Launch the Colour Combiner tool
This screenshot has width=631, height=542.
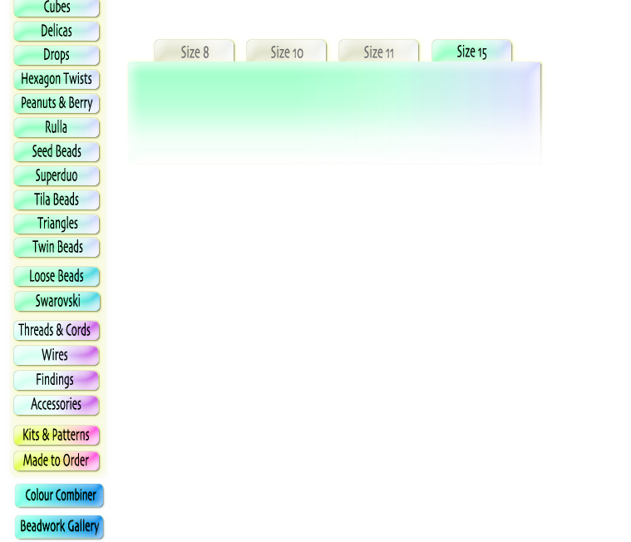pyautogui.click(x=59, y=495)
